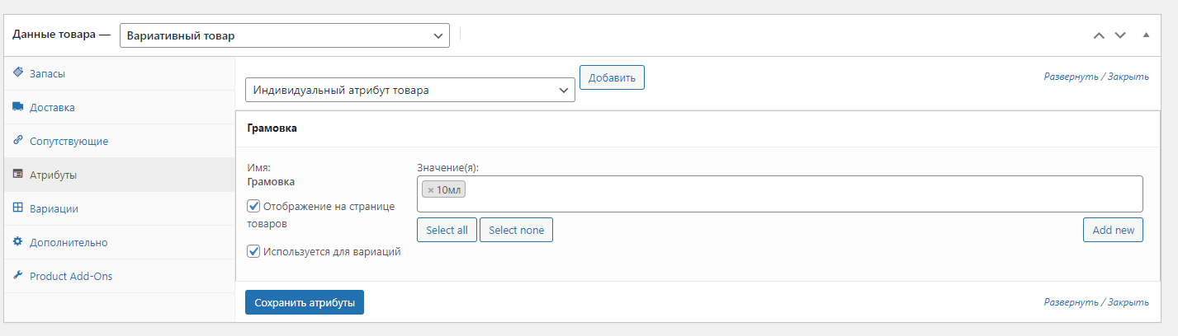
Task: Remove the 10мл value tag
Action: [430, 190]
